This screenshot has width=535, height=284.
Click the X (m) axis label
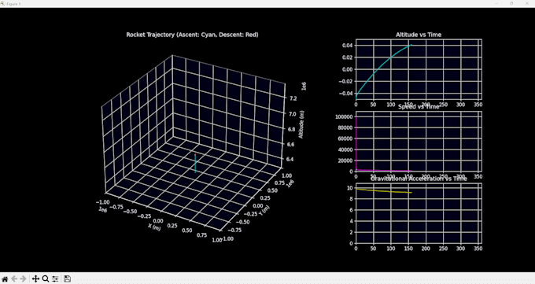point(154,227)
